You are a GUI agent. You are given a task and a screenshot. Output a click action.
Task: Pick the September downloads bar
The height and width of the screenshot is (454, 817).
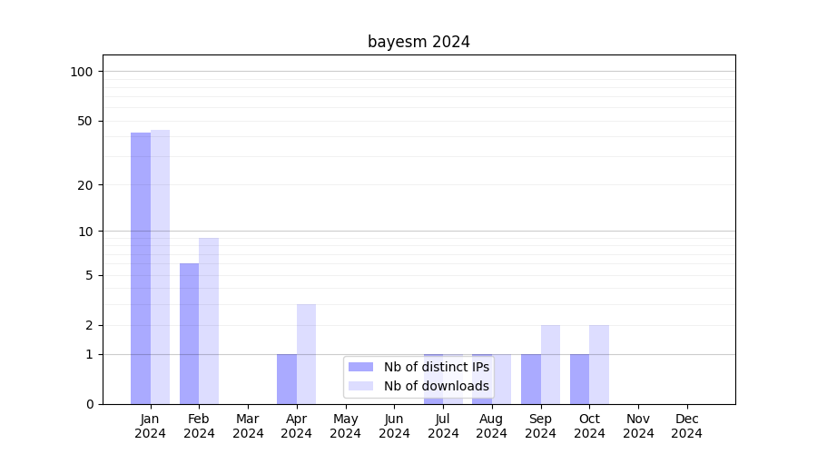(x=550, y=364)
